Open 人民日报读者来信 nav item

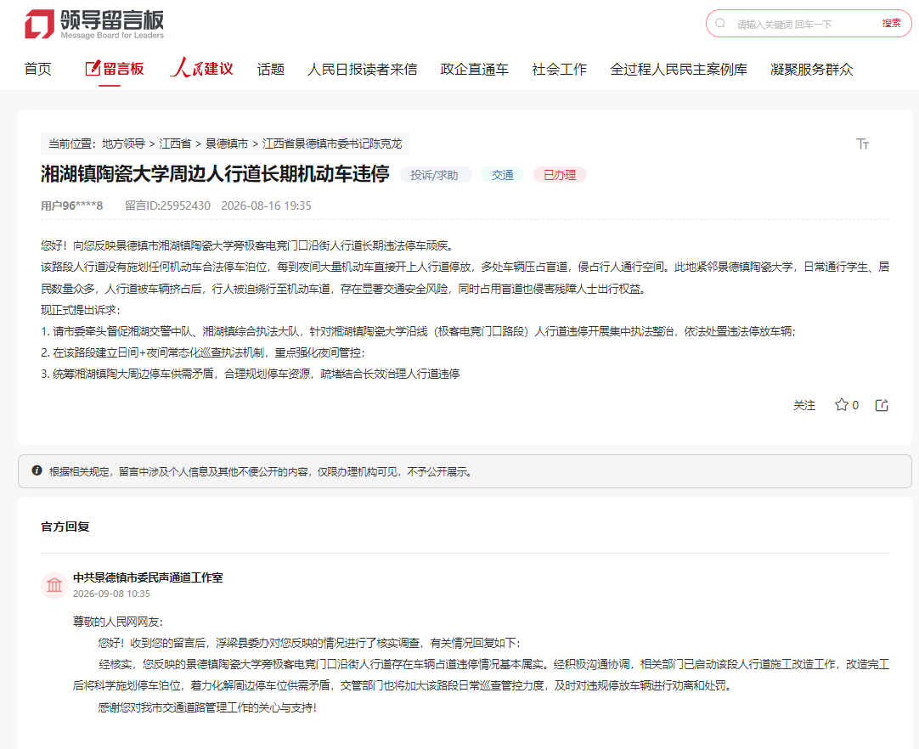click(362, 69)
